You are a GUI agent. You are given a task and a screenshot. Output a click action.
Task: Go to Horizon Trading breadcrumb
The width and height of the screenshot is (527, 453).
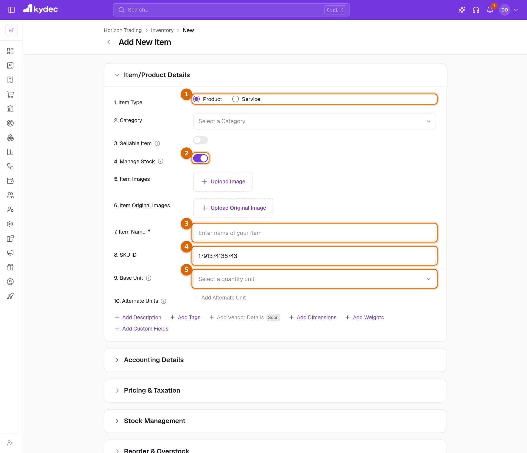click(123, 30)
